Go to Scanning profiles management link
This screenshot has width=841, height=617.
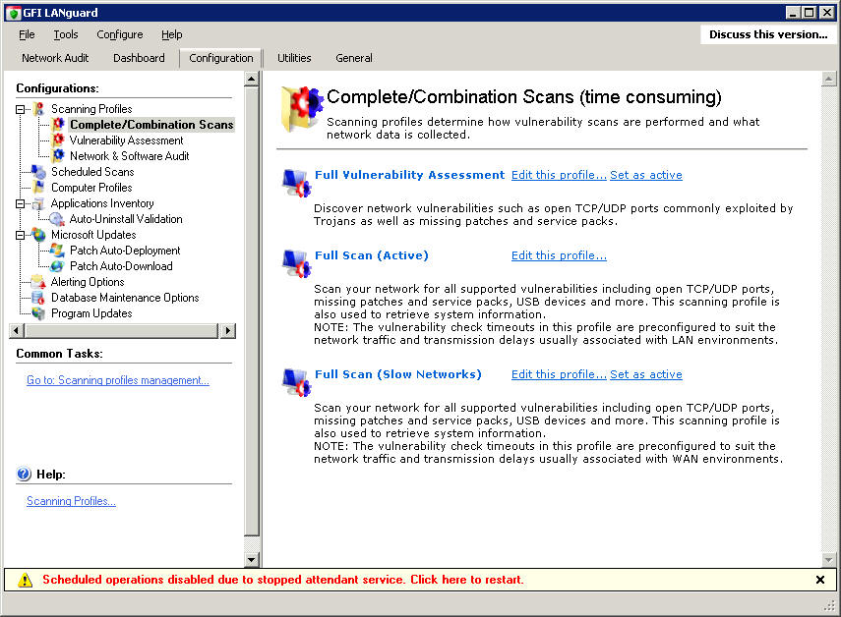tap(118, 380)
